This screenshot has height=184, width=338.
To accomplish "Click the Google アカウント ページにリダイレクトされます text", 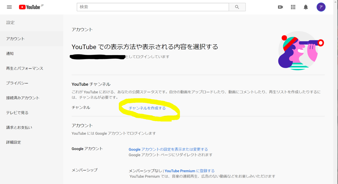I will 170,155.
